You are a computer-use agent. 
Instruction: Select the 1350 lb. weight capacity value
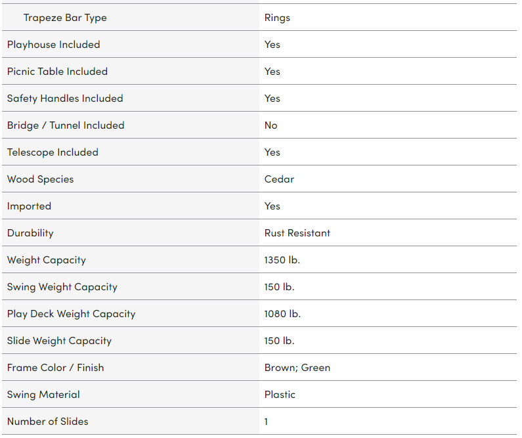click(x=282, y=260)
